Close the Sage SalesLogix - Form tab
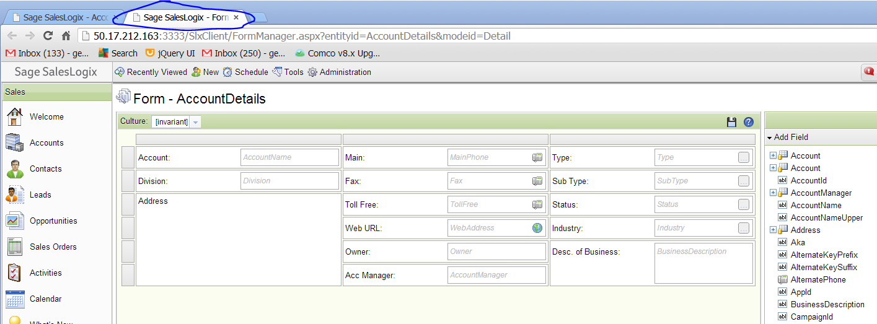The height and width of the screenshot is (324, 877). point(236,17)
